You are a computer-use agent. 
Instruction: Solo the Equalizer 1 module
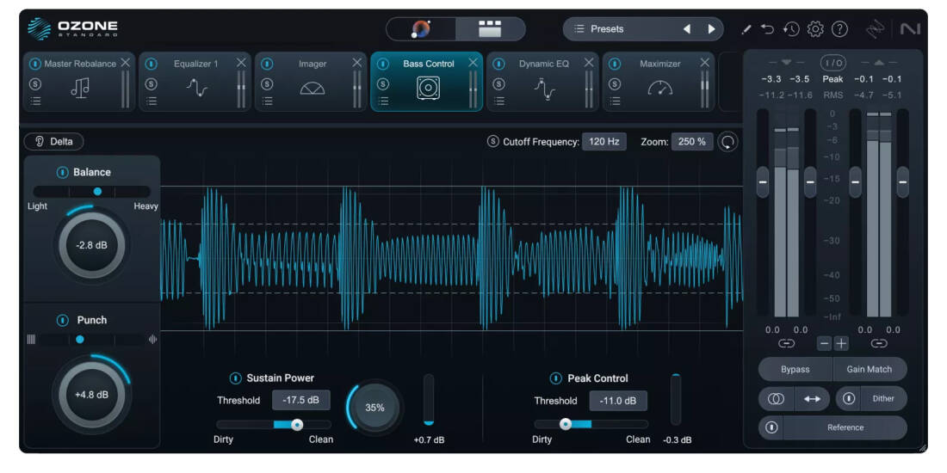coord(151,84)
